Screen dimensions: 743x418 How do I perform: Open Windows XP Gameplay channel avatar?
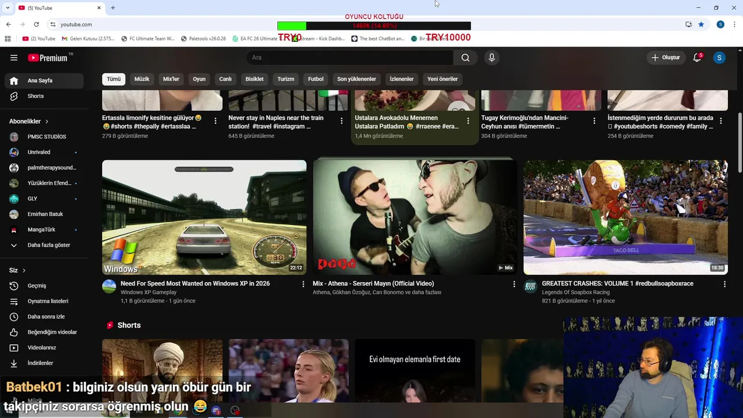click(109, 286)
